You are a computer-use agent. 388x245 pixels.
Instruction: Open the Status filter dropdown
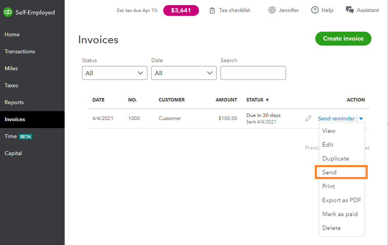[115, 73]
